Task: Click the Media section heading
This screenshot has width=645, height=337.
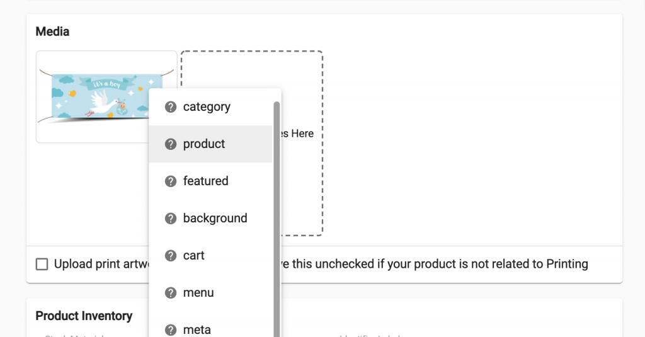Action: point(52,31)
